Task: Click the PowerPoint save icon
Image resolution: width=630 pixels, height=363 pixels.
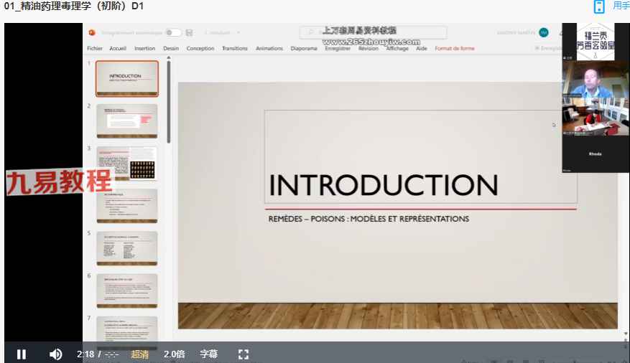Action: coord(189,33)
